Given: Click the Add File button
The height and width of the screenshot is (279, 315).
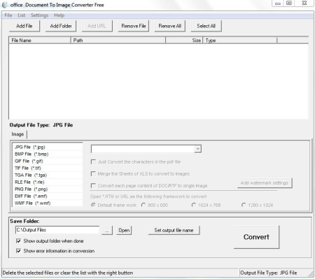Looking at the screenshot, I should [x=24, y=26].
